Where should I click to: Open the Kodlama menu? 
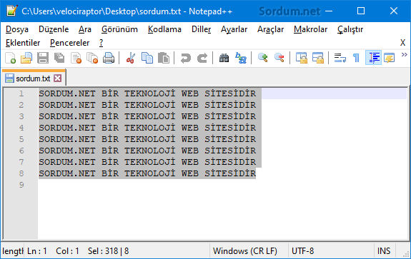point(164,29)
